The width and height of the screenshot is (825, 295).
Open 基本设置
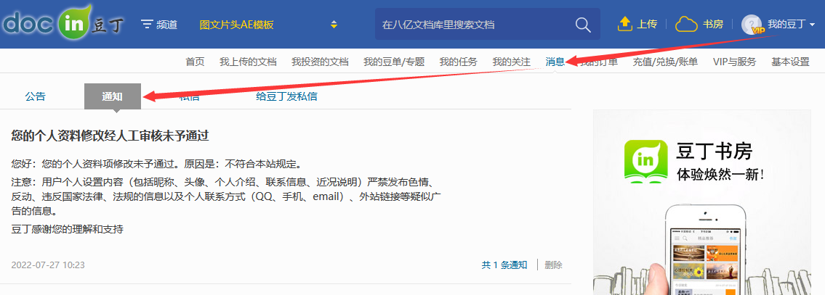point(790,62)
